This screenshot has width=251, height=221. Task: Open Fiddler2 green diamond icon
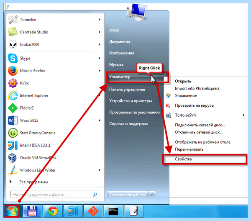[13, 108]
